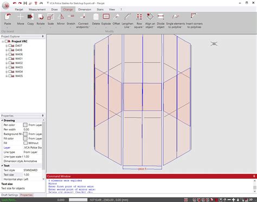This screenshot has height=202, width=257.
Task: Toggle the D407 checkbox
Action: tap(10, 46)
